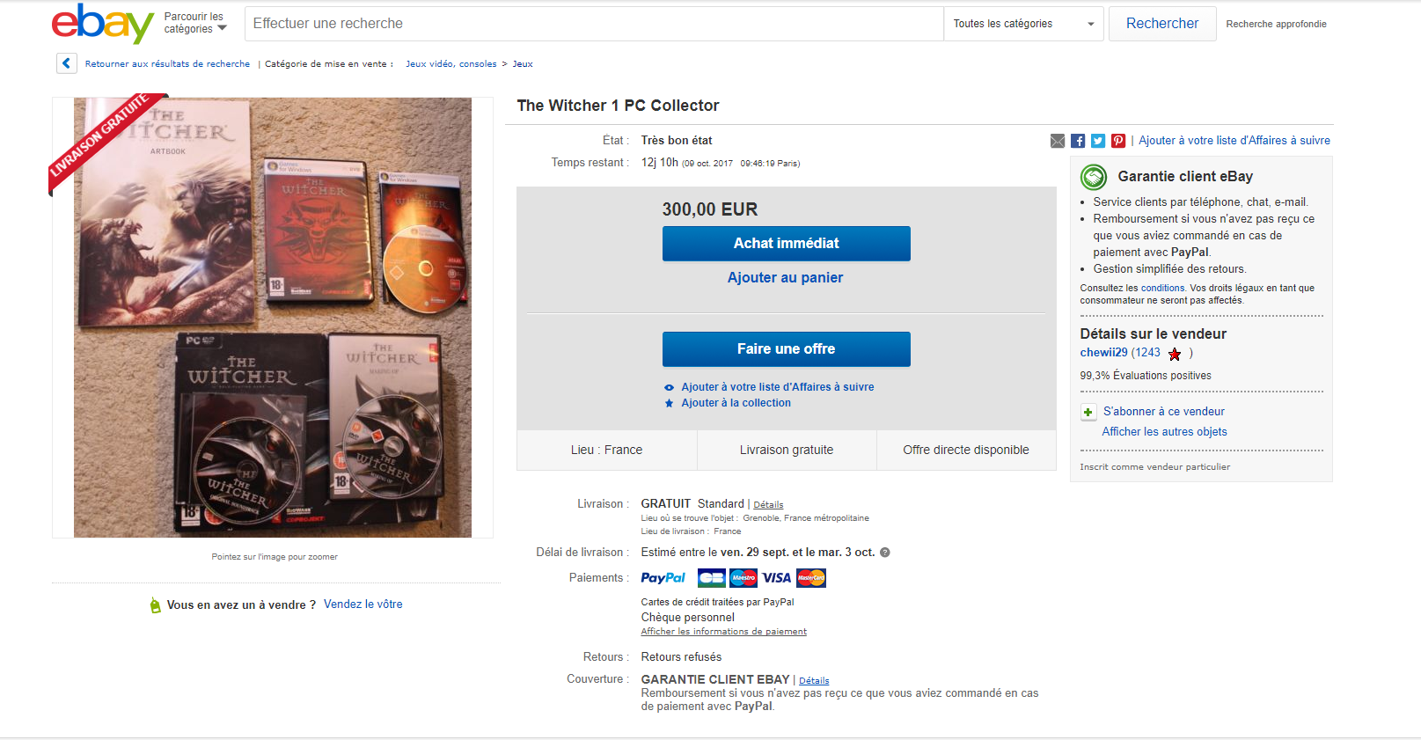1421x740 pixels.
Task: Share the listing by email icon
Action: point(1058,141)
